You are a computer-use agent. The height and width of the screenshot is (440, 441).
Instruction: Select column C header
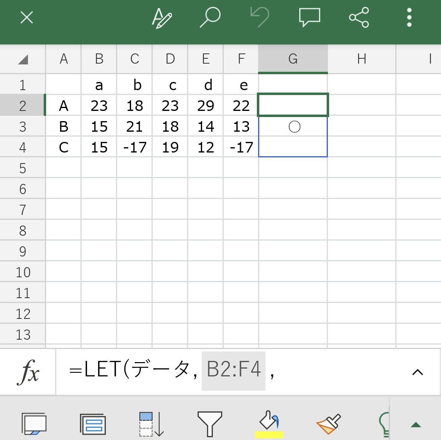click(134, 59)
